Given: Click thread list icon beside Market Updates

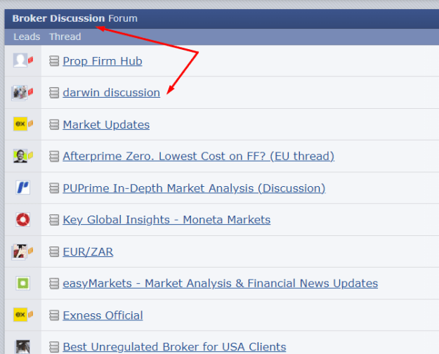Looking at the screenshot, I should click(54, 124).
